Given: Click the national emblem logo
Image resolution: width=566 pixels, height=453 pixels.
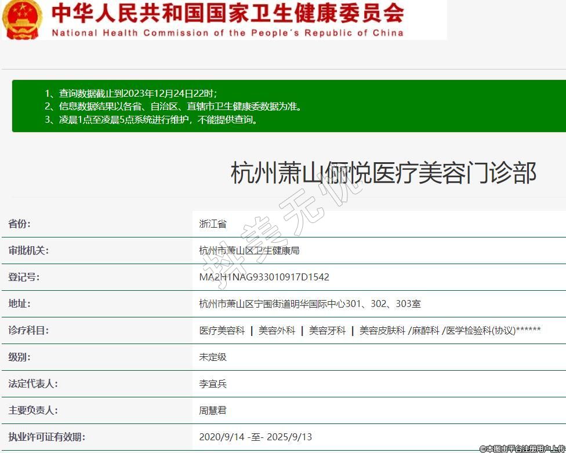Looking at the screenshot, I should tap(22, 19).
